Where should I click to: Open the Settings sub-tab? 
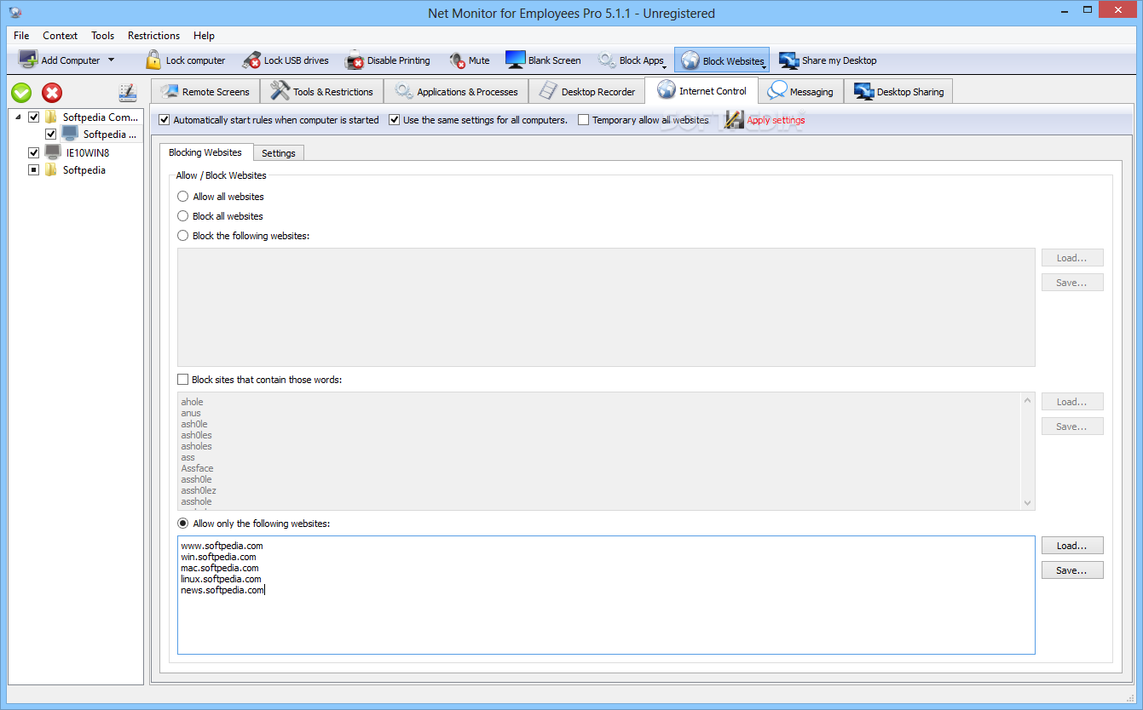279,152
